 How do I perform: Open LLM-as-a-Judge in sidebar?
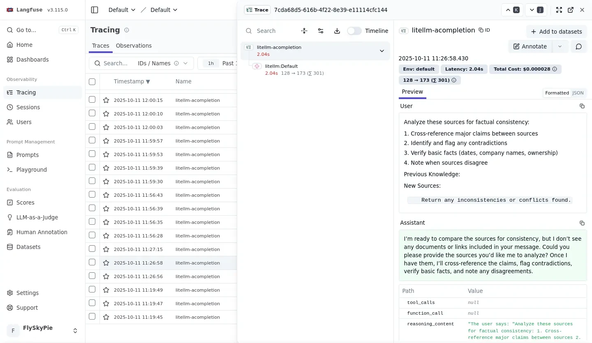[37, 217]
